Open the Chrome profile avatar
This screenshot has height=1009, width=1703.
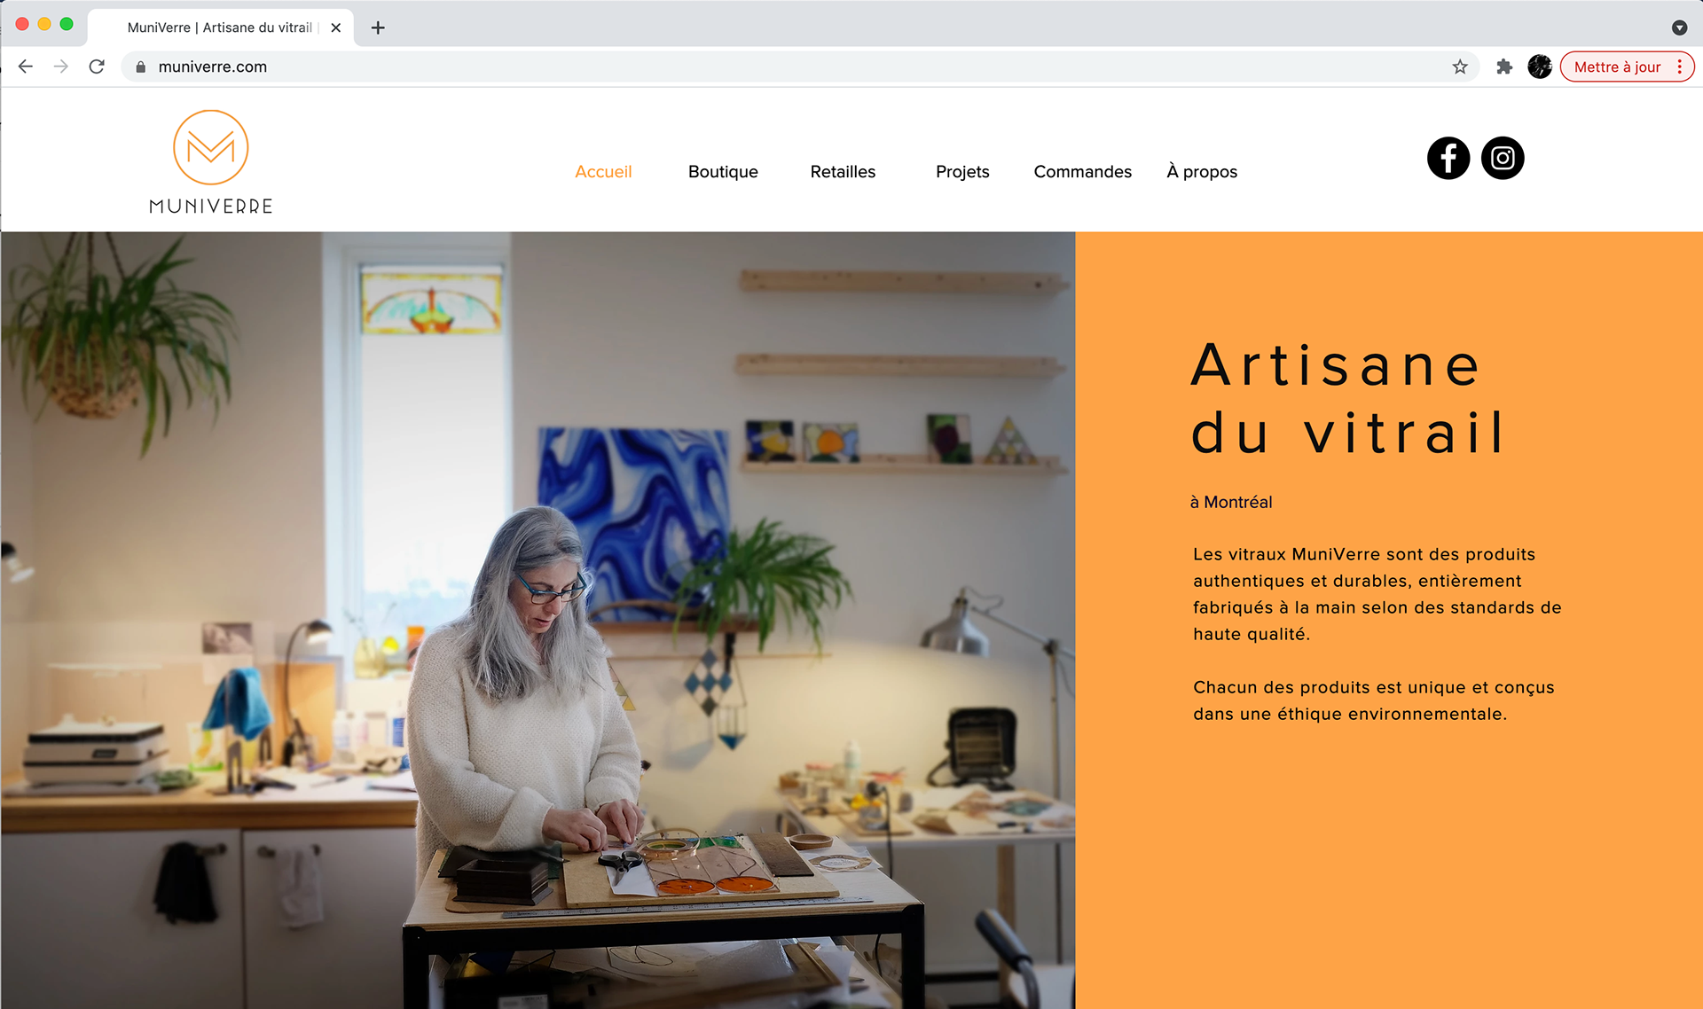tap(1540, 66)
